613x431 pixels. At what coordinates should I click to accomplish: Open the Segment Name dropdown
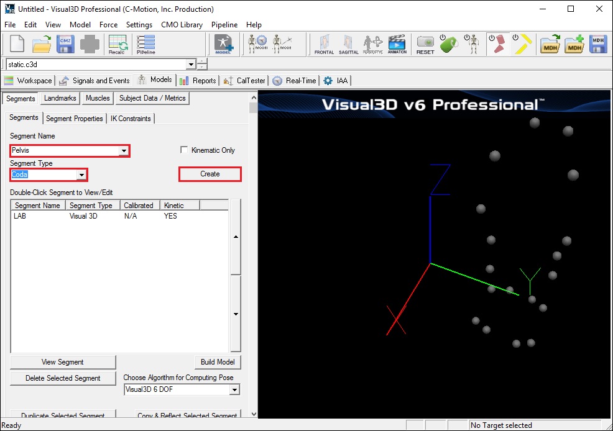124,150
